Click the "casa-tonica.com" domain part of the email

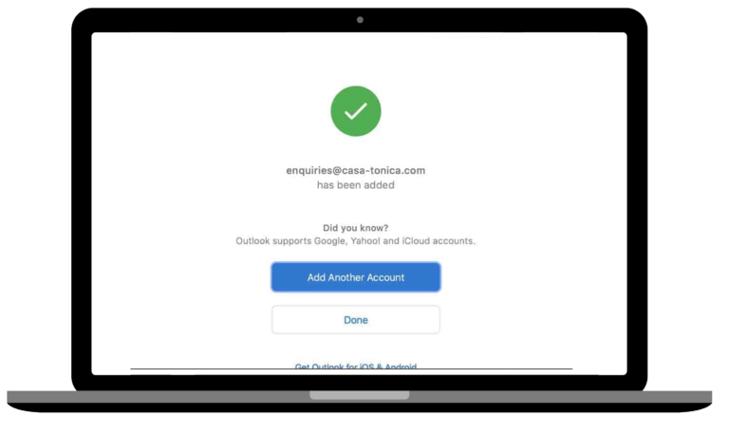(383, 170)
